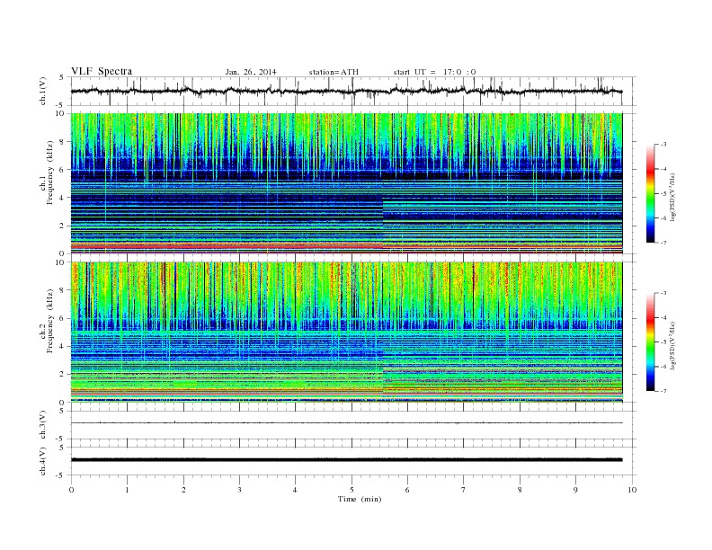Click the ch.2 colorbar log(PSD) label

pos(672,345)
